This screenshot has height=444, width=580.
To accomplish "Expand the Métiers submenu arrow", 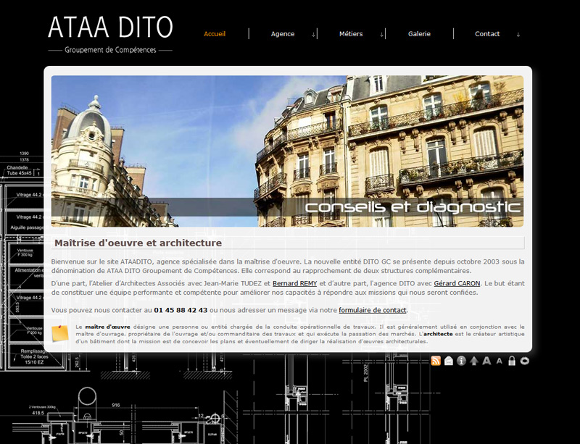I will 381,35.
